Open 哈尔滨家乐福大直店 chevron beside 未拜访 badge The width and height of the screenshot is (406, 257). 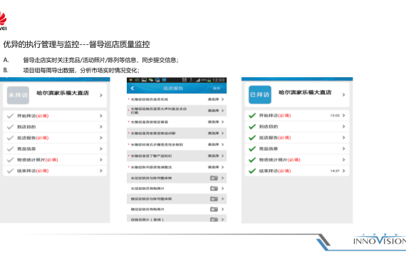pos(101,95)
